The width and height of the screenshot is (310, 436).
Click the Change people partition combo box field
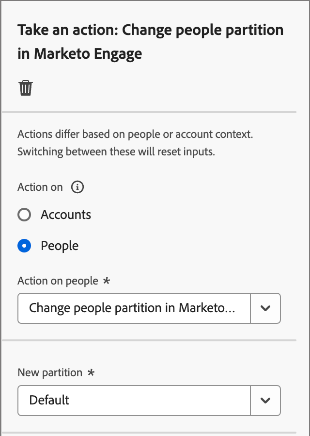[134, 308]
